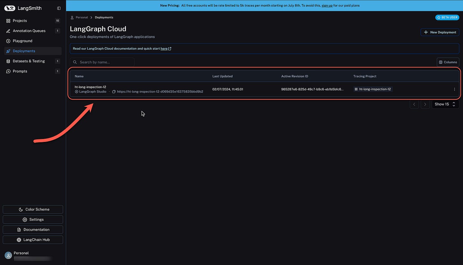Image resolution: width=463 pixels, height=265 pixels.
Task: Click the Name column header
Action: [79, 76]
